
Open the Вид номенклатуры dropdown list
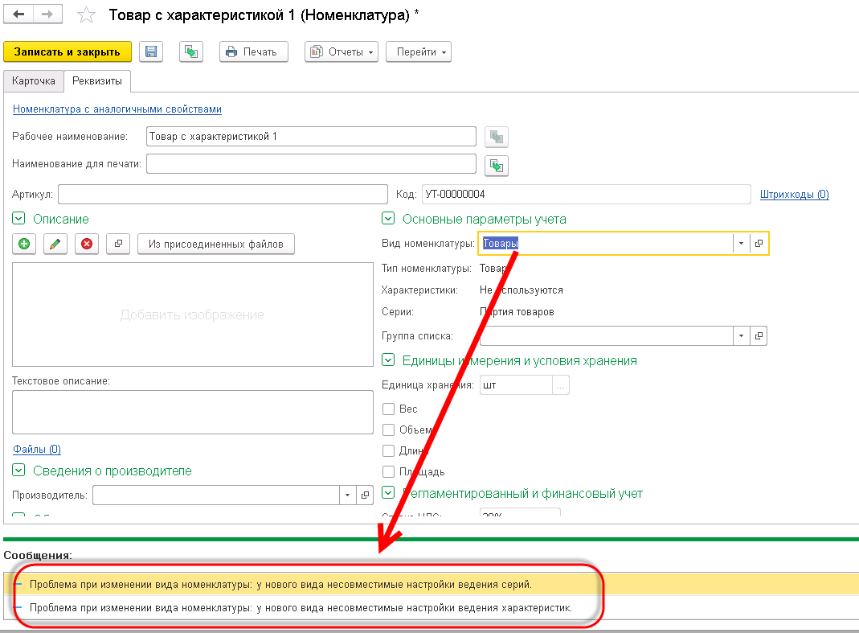tap(739, 244)
